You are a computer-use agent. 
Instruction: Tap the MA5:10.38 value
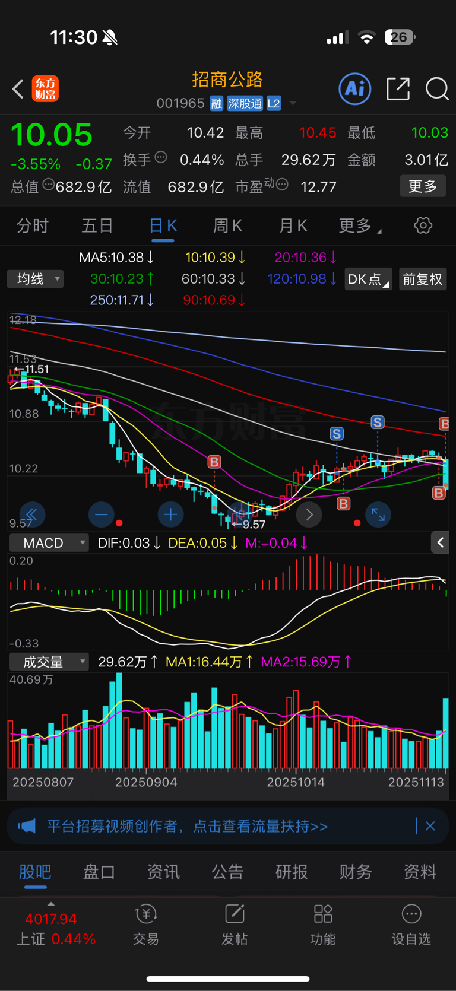(117, 258)
